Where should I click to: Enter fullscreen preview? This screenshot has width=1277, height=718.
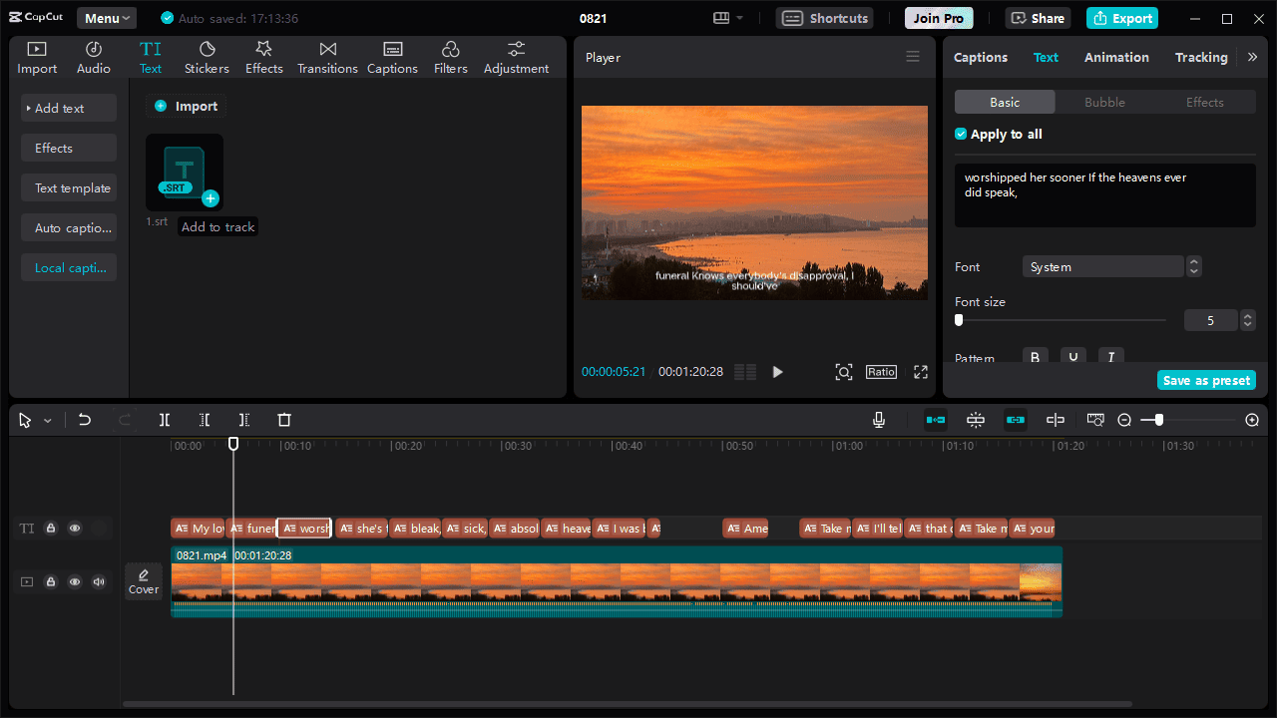pyautogui.click(x=921, y=372)
